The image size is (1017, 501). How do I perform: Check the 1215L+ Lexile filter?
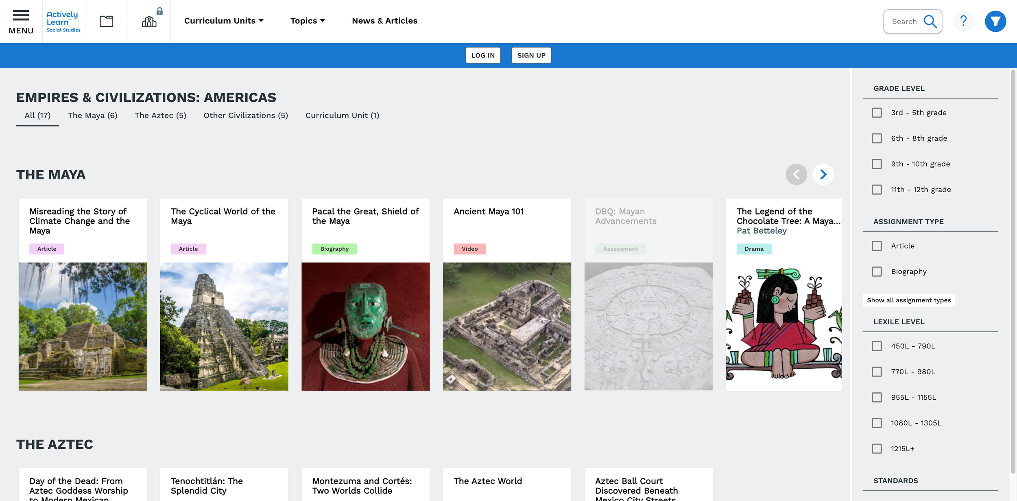(x=877, y=448)
